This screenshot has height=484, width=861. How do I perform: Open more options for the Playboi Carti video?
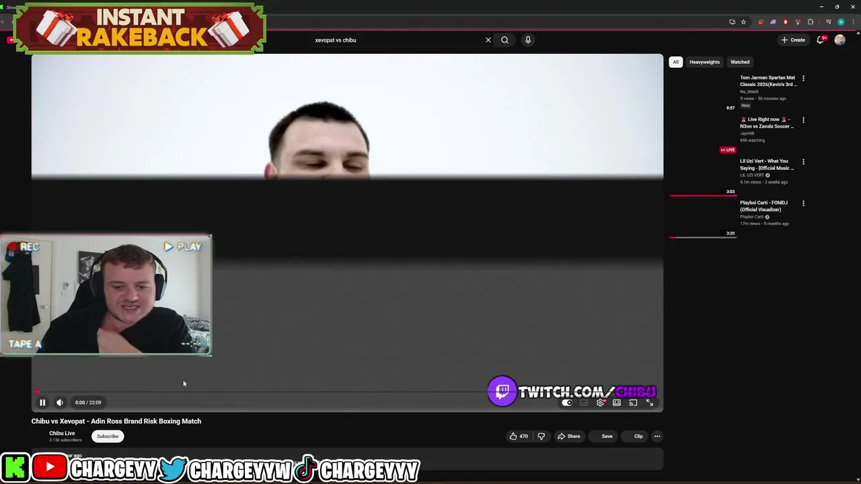tap(803, 203)
